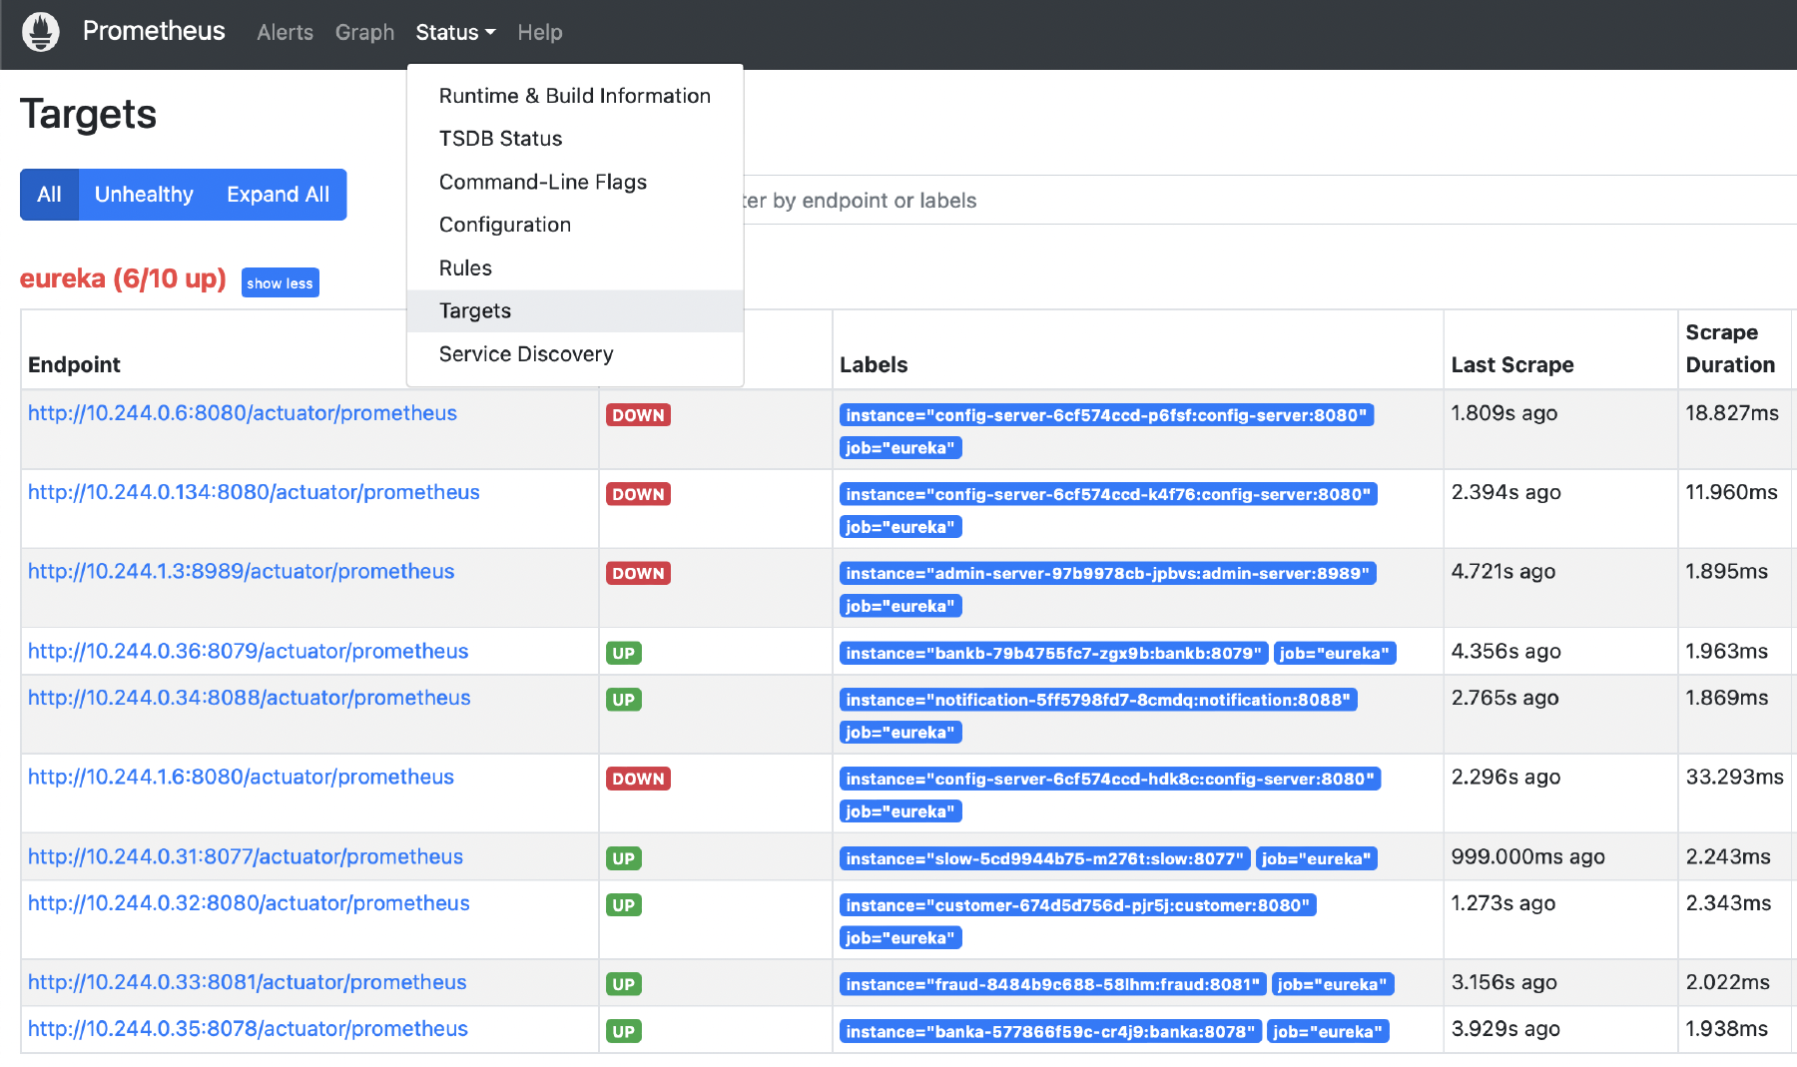Open endpoint 10.244.0.31:8077 link
The height and width of the screenshot is (1067, 1797).
coord(246,856)
